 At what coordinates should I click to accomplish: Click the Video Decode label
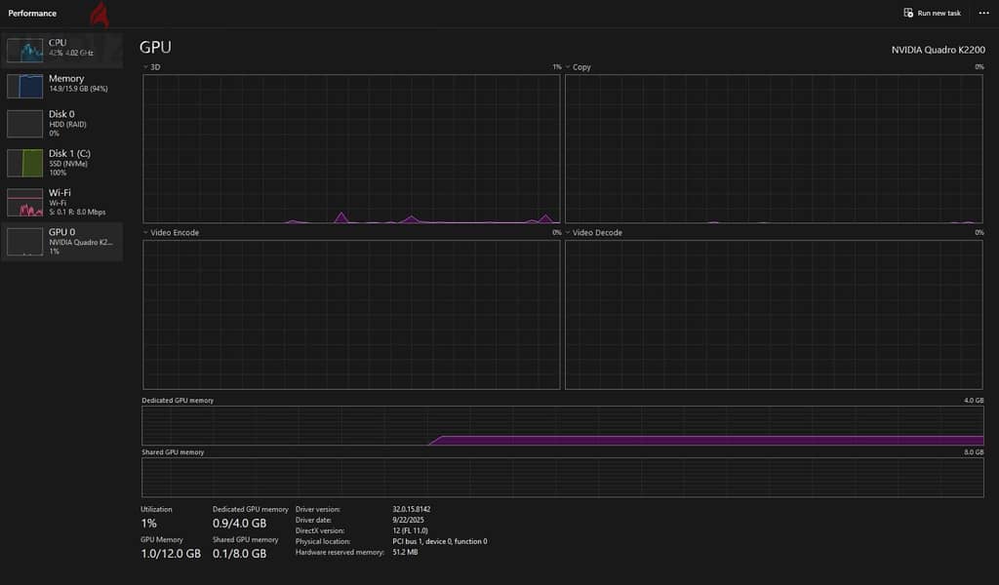click(598, 232)
